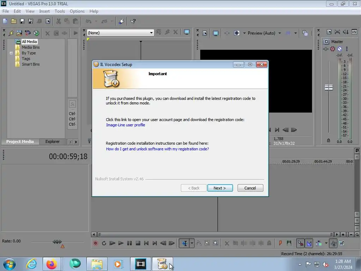This screenshot has width=361, height=271.
Task: Click the What's This help icon
Action: click(x=133, y=21)
